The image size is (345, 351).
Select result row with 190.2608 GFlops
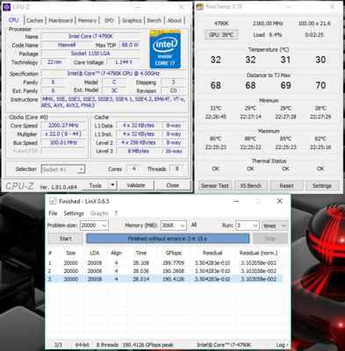click(x=164, y=271)
